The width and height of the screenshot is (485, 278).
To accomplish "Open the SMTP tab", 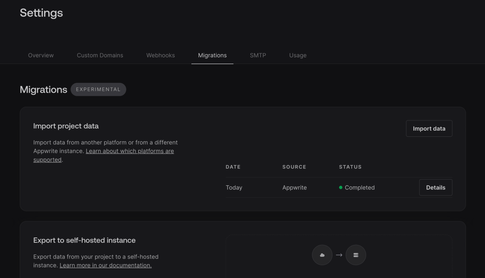I will pyautogui.click(x=258, y=55).
